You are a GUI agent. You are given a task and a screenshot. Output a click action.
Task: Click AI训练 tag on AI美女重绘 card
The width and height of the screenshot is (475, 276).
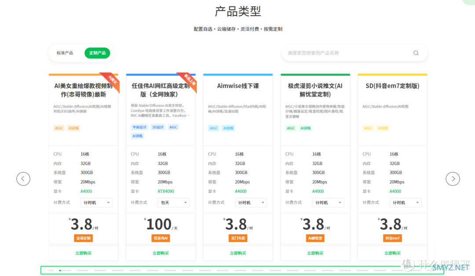point(73,128)
